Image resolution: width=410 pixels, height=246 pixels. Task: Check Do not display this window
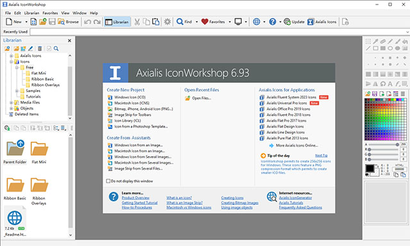[108, 181]
